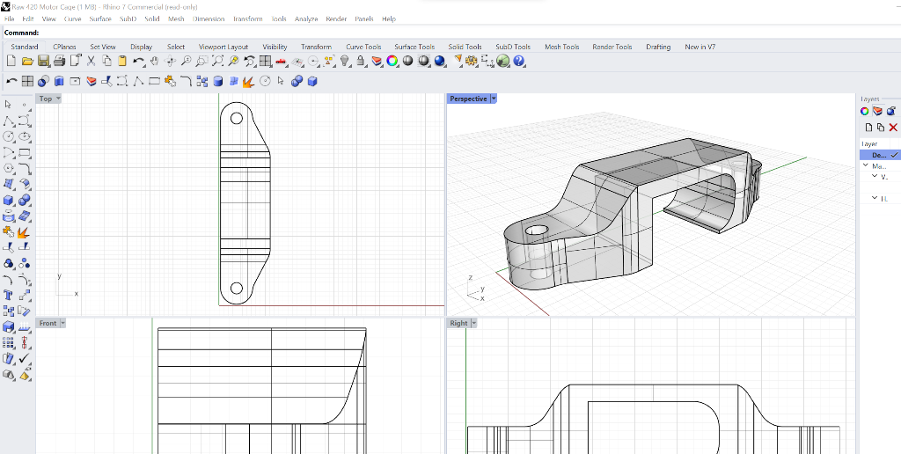Click the blue Help question mark icon
This screenshot has width=901, height=454.
(519, 61)
